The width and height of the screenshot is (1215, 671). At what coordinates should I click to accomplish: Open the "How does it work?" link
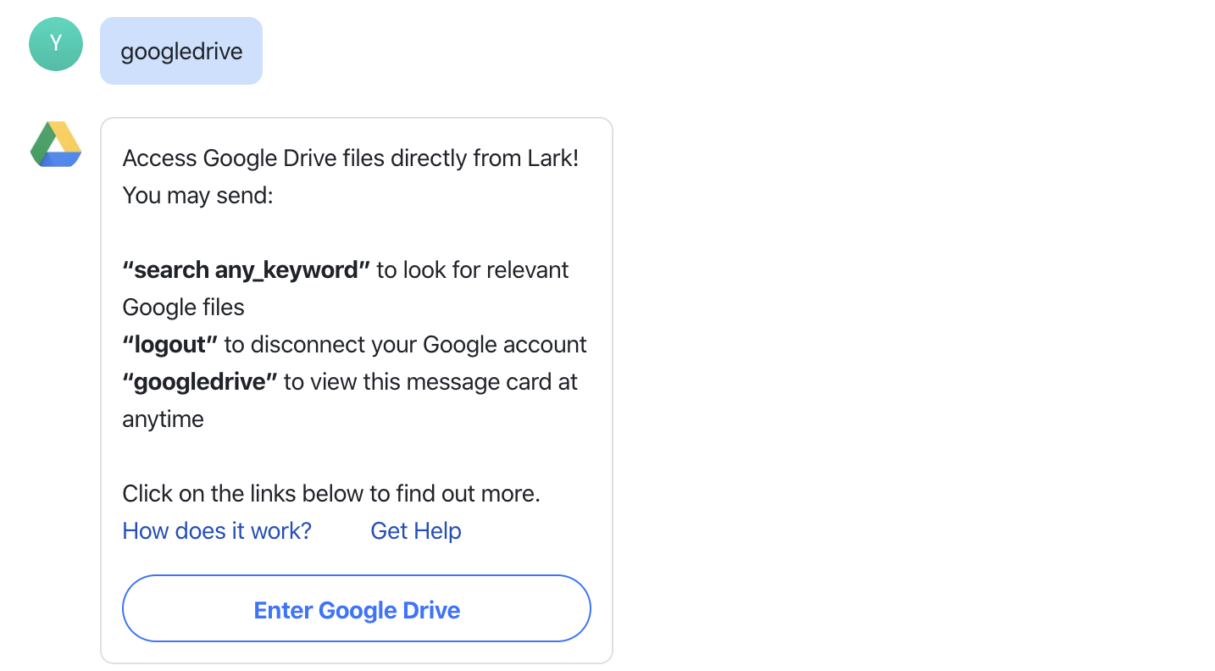(x=217, y=531)
